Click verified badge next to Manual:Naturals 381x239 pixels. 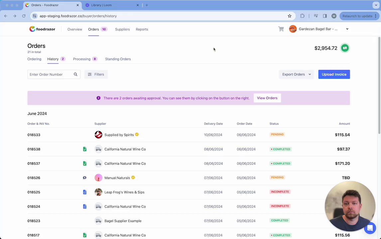click(133, 177)
